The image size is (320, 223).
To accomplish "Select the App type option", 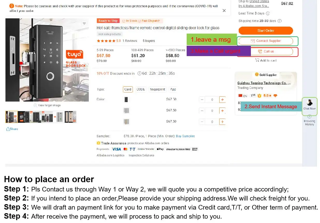I will (173, 89).
